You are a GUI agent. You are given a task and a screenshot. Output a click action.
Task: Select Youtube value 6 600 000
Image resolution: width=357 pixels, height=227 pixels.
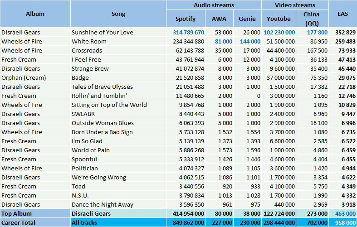click(x=282, y=141)
